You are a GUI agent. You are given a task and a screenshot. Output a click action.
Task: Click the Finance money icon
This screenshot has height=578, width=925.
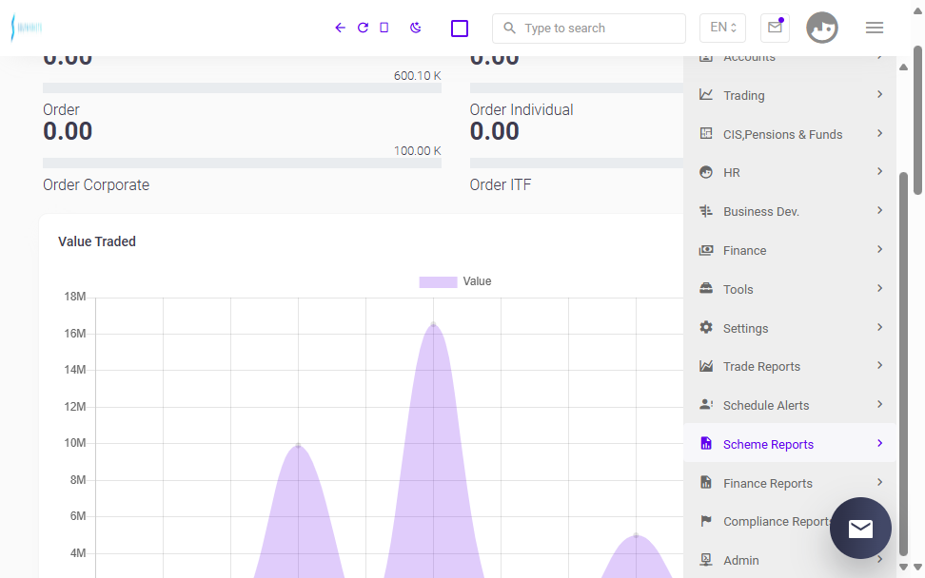point(706,250)
